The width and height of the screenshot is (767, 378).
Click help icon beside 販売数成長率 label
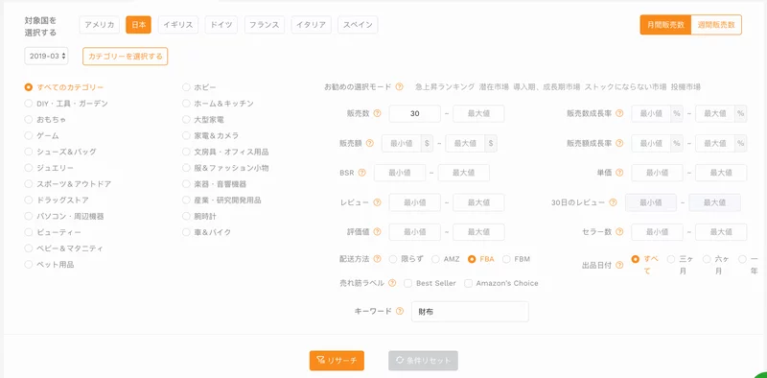(619, 113)
